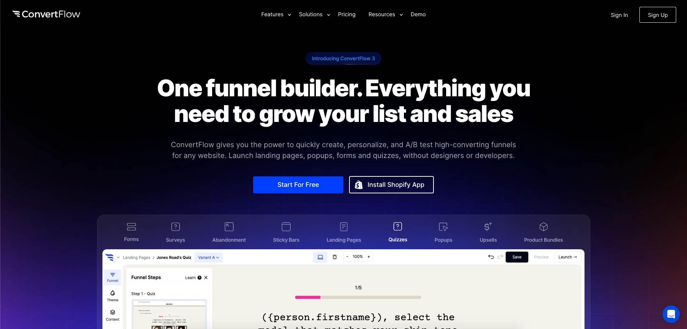Click the Learn help icon

click(199, 278)
